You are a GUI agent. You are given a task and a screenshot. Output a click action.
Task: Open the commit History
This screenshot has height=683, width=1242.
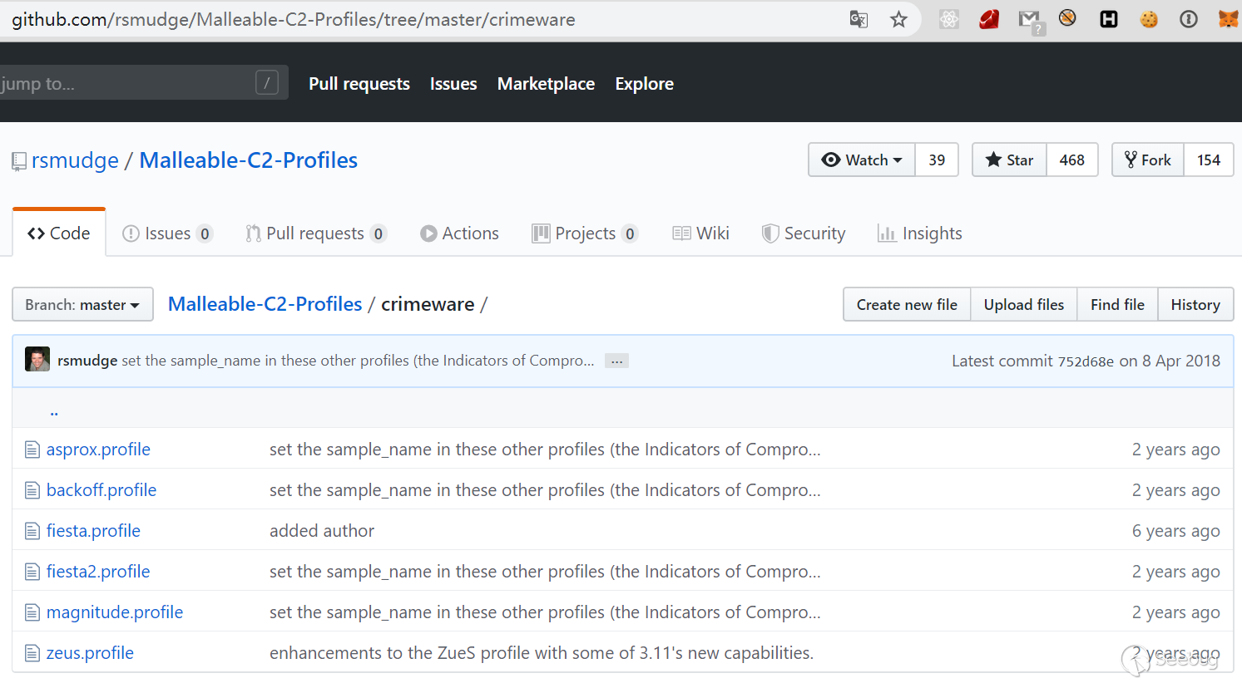point(1195,304)
